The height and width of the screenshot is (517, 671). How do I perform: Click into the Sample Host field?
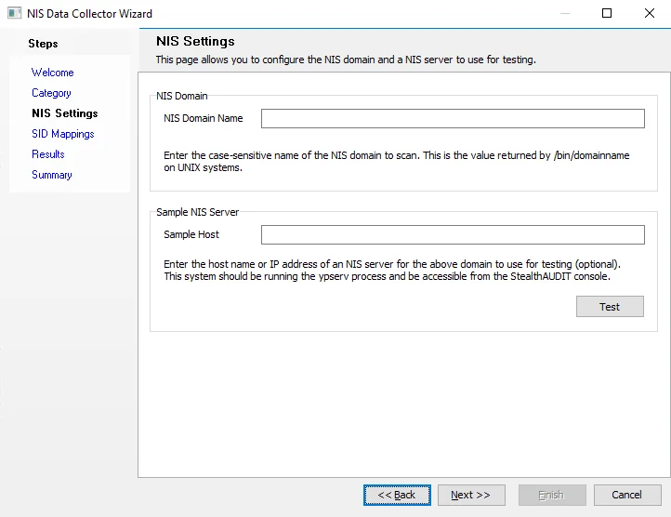click(x=453, y=234)
